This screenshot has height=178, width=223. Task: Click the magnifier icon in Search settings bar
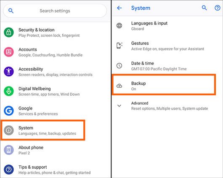tap(11, 11)
